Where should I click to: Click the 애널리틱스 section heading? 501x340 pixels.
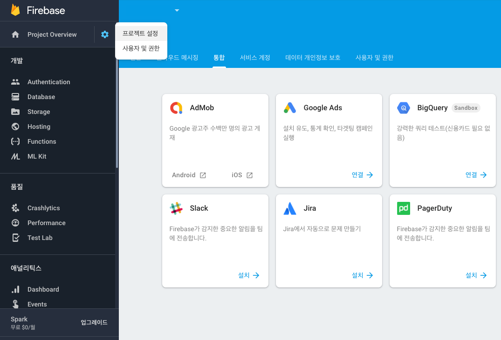coord(26,268)
